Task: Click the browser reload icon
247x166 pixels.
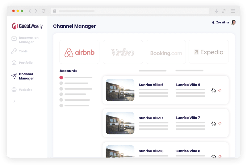Action: [44, 11]
